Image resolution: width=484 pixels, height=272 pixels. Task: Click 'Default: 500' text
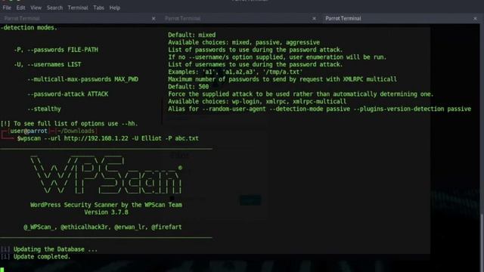(x=188, y=87)
